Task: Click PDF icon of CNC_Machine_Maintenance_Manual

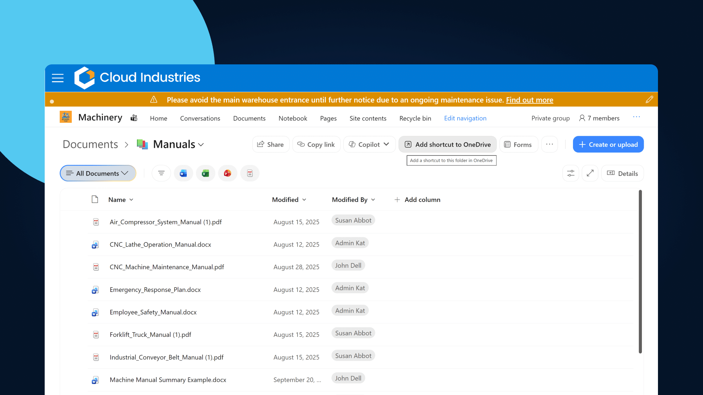Action: (x=96, y=267)
